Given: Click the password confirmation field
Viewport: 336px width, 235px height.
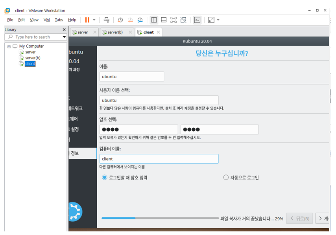Looking at the screenshot, I should click(220, 129).
